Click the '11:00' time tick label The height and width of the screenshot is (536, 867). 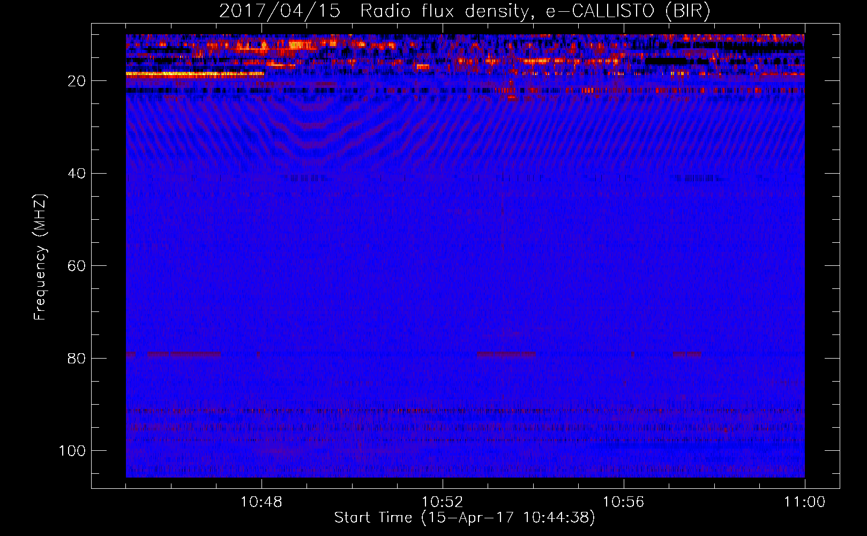coord(804,502)
